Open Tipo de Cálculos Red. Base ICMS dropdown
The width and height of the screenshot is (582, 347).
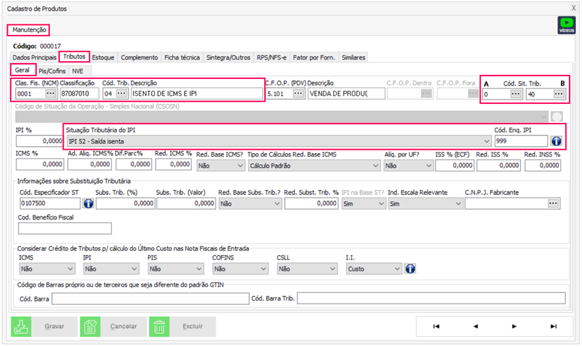click(x=374, y=166)
